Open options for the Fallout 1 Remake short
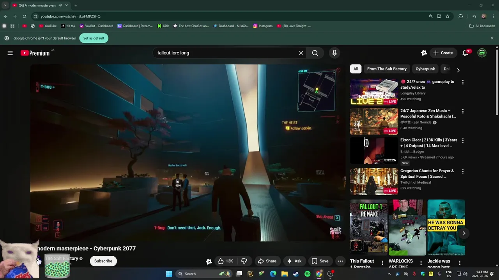 [x=382, y=263]
